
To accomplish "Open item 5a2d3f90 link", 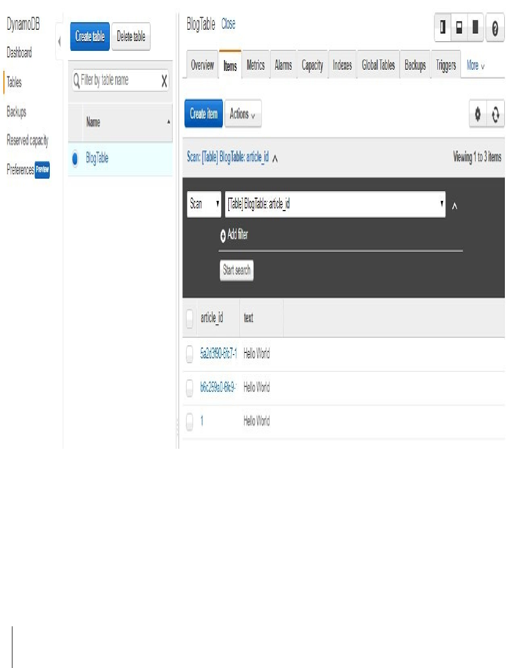I will [219, 355].
